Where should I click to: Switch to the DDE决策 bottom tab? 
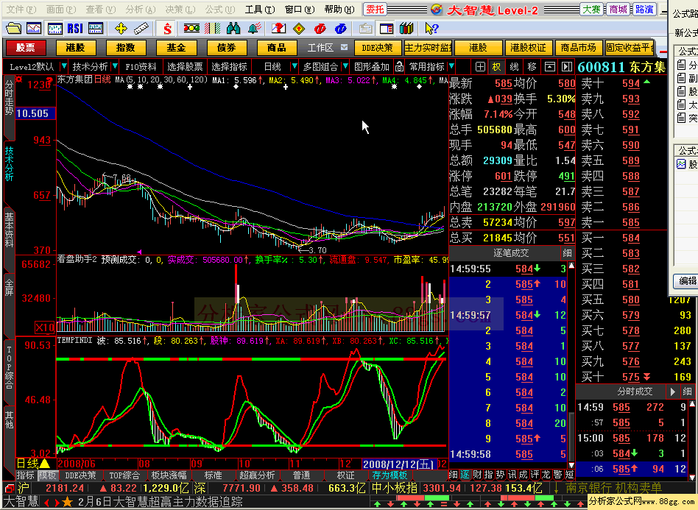[x=80, y=475]
